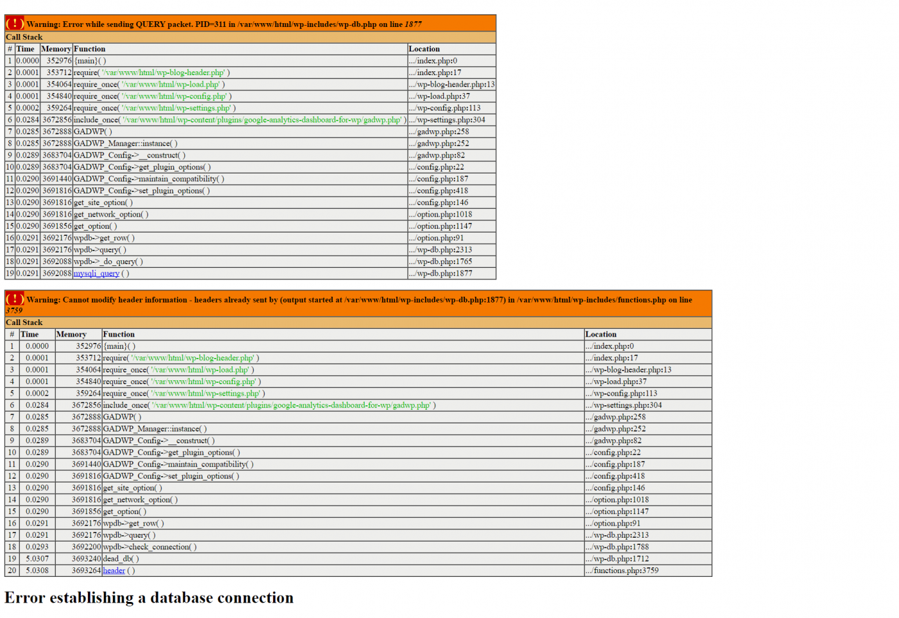Click 'Location' column header in the header information table
The height and width of the screenshot is (618, 899).
(x=601, y=335)
